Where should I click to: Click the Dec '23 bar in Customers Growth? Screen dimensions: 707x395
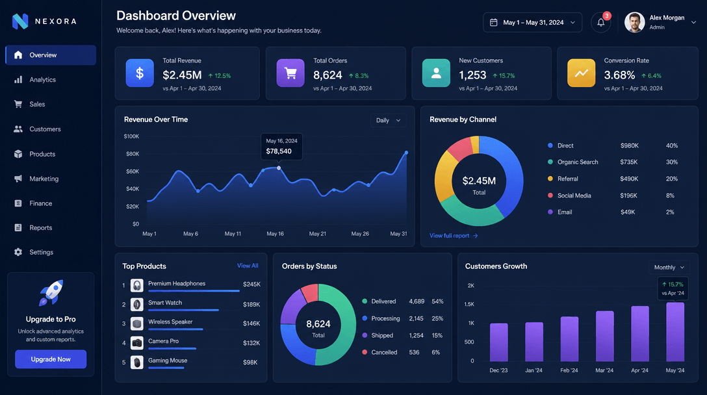tap(498, 342)
